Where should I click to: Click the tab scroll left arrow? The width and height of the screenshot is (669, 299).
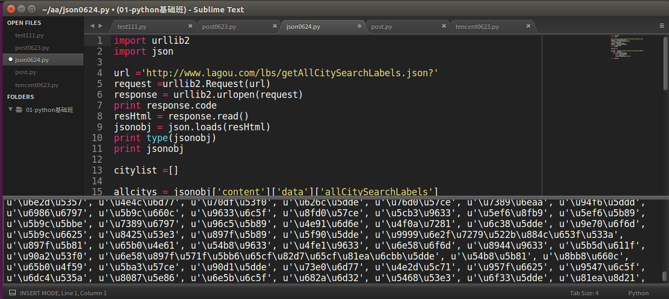[x=91, y=26]
